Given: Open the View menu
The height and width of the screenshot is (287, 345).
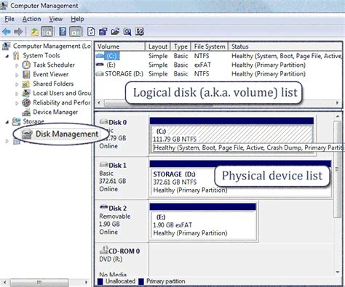Looking at the screenshot, I should point(56,19).
